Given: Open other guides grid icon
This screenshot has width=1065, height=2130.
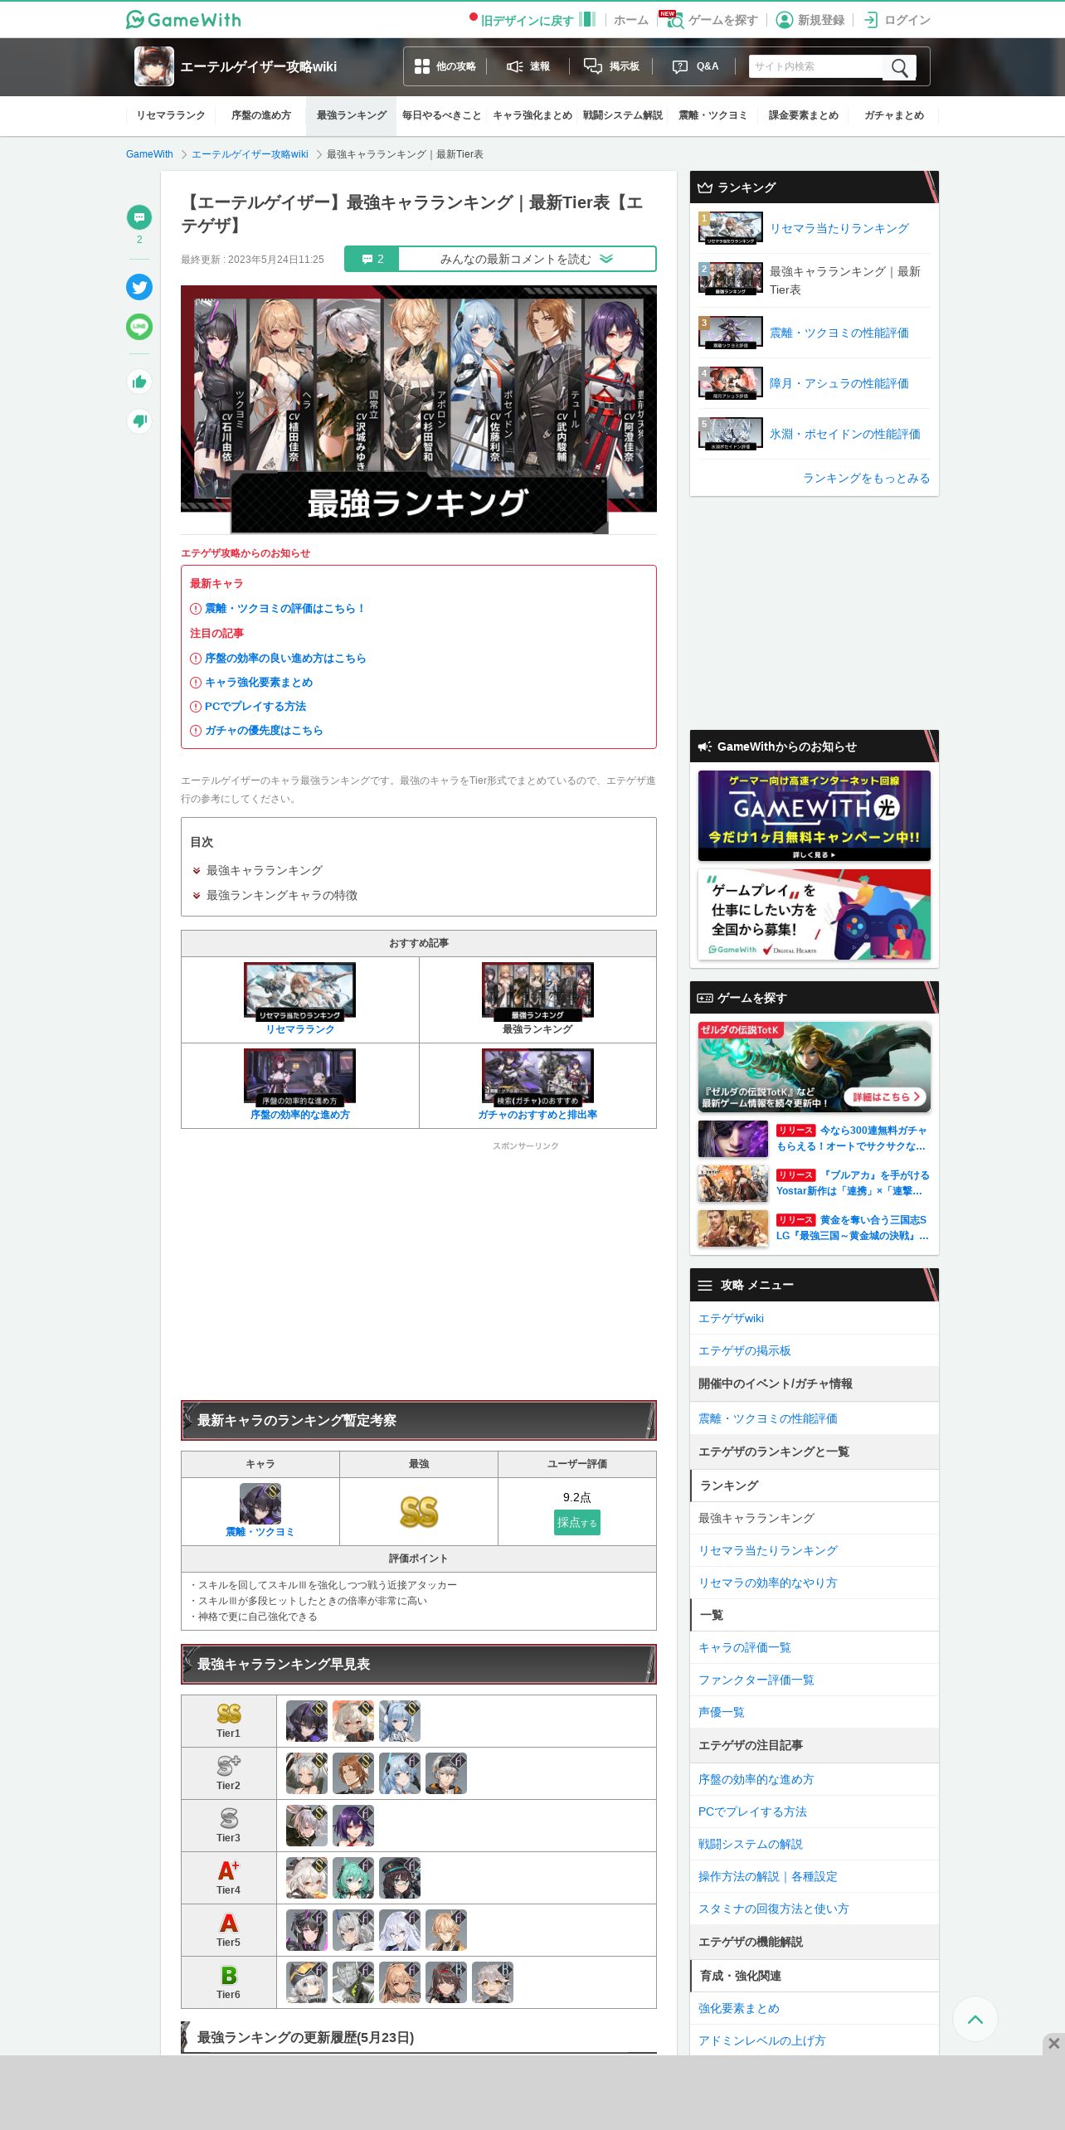Looking at the screenshot, I should coord(422,66).
